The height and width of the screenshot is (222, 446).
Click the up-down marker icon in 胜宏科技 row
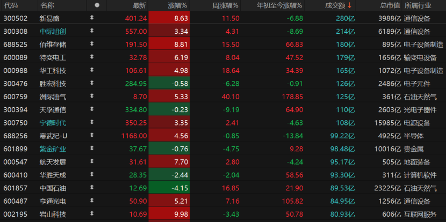pyautogui.click(x=91, y=83)
